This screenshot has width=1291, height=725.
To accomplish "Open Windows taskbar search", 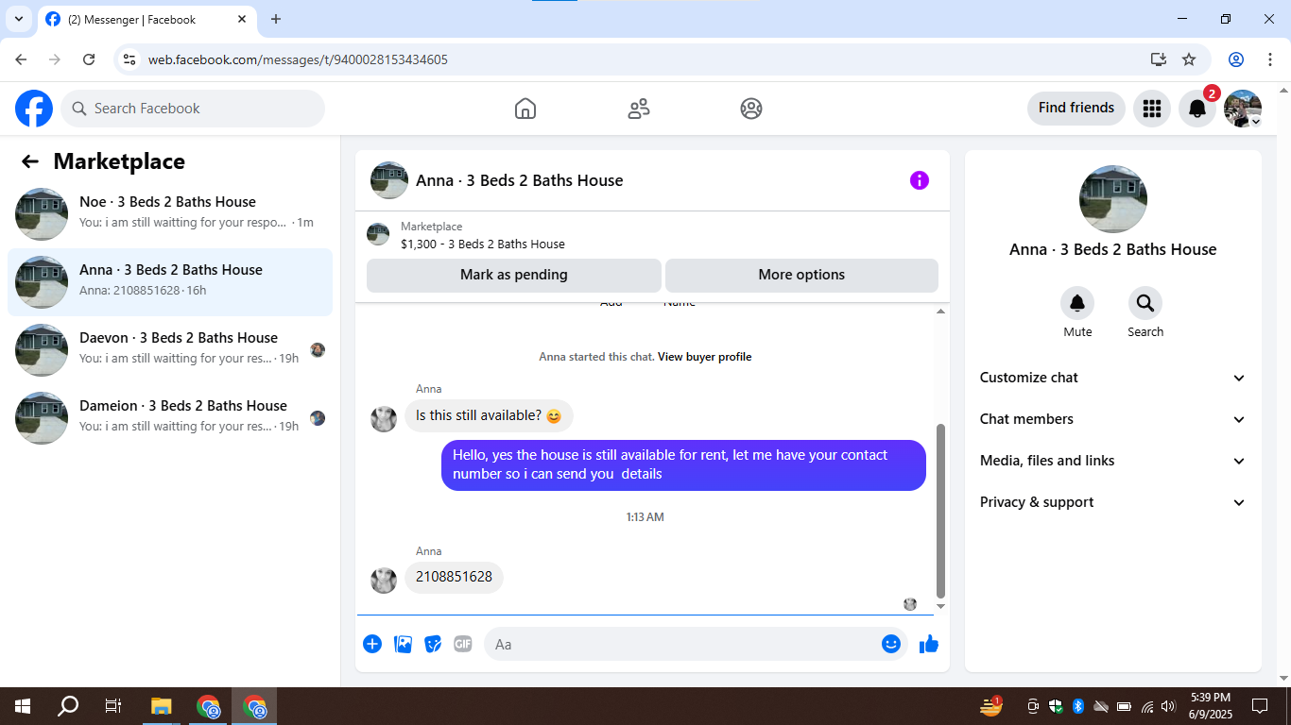I will point(68,706).
